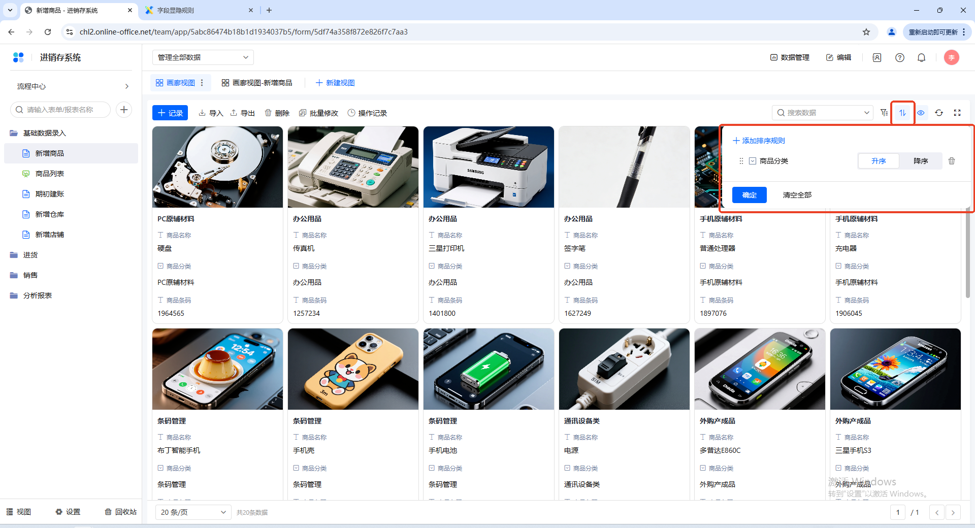Click the 确定 confirm button
The height and width of the screenshot is (528, 975).
coord(749,195)
